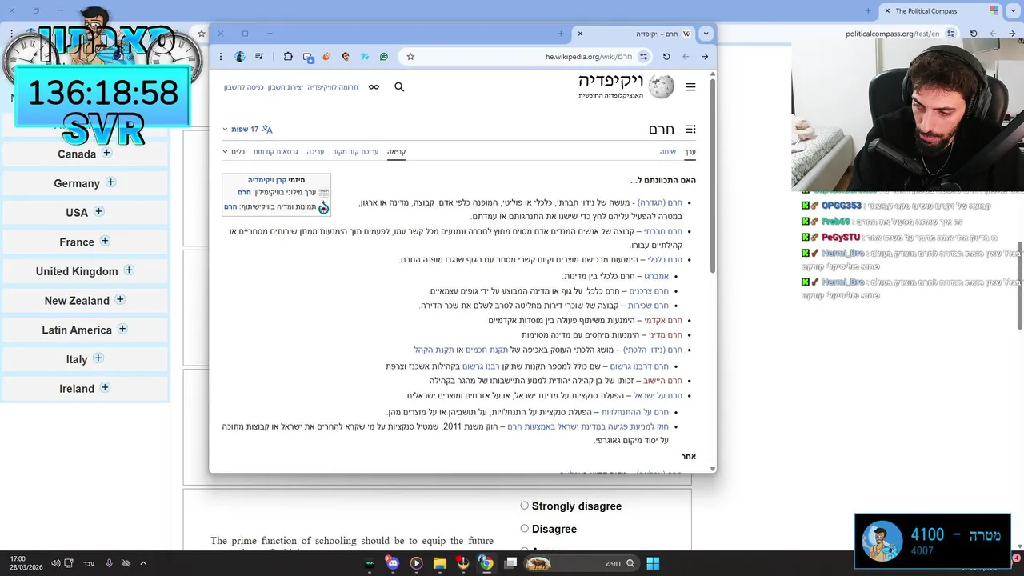Close the חרם – ויקיפדיה tab
Image resolution: width=1024 pixels, height=576 pixels.
tap(580, 34)
